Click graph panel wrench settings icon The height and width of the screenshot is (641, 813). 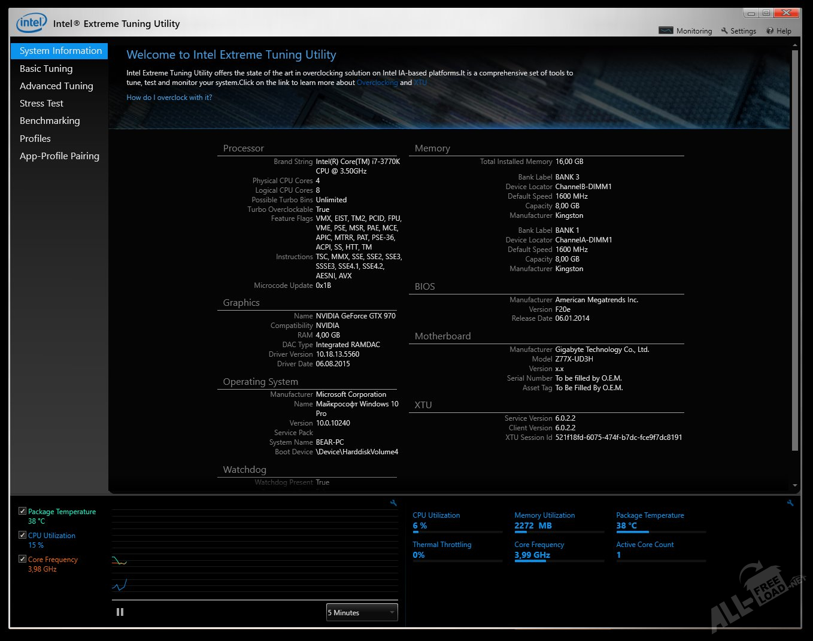(393, 503)
